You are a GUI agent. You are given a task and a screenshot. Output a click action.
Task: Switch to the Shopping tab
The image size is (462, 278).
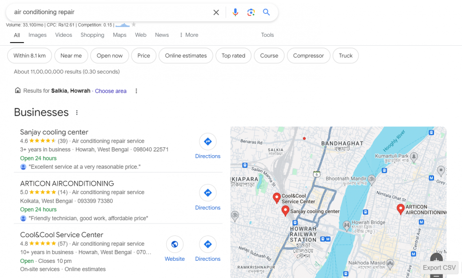(92, 35)
